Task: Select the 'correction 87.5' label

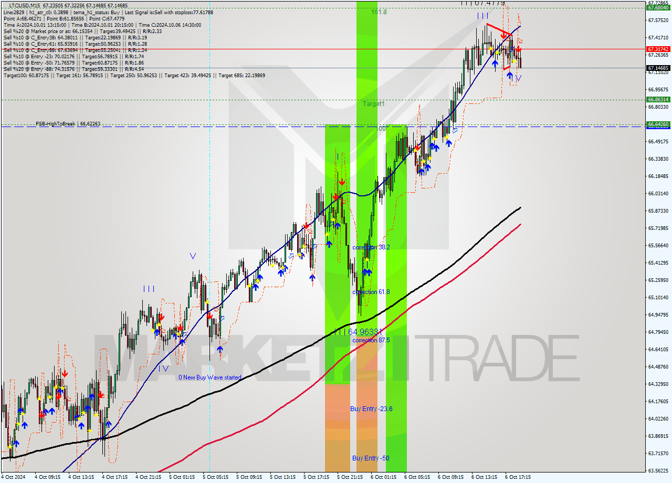Action: pos(371,340)
